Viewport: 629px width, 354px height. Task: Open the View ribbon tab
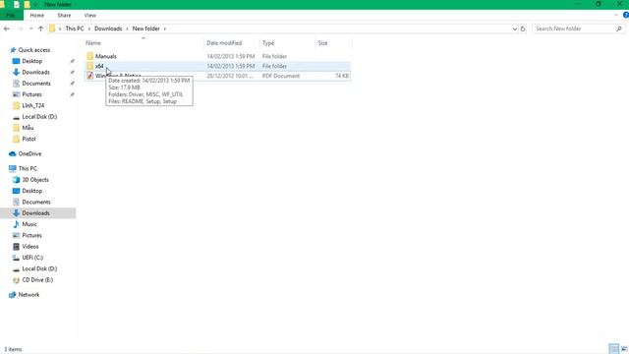coord(89,16)
